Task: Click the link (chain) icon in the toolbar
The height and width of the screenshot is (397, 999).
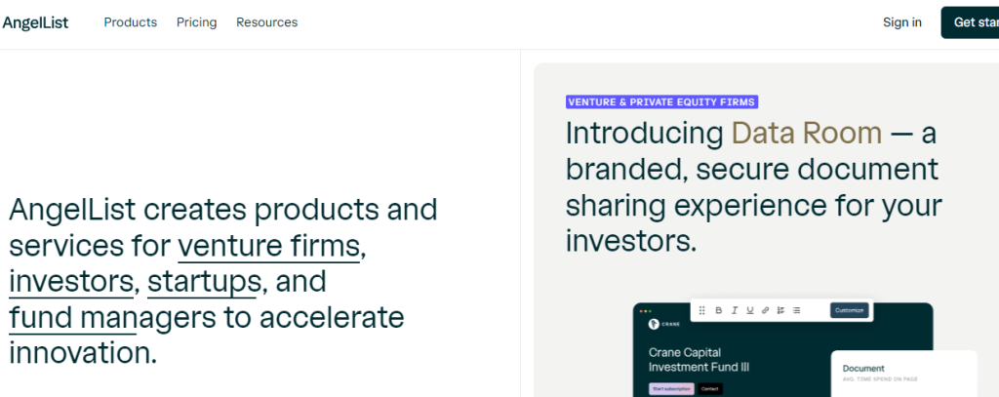Action: tap(765, 310)
